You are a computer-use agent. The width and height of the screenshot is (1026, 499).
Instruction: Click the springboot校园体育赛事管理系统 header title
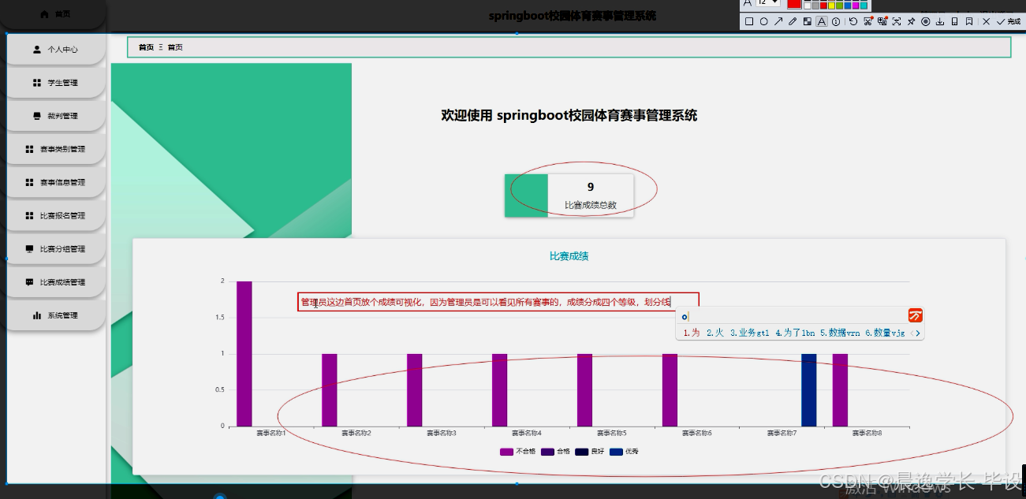coord(572,16)
